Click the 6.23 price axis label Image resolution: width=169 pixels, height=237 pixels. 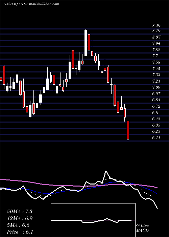[156, 131]
